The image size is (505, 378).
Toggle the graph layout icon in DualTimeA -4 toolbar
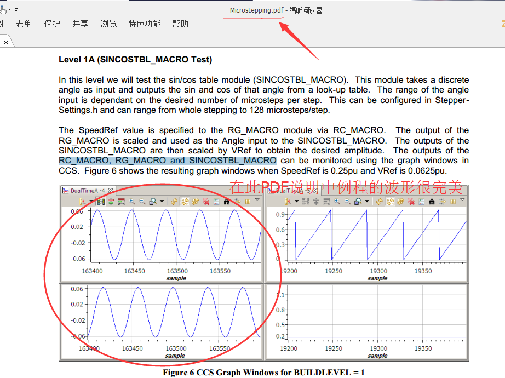[x=101, y=202]
